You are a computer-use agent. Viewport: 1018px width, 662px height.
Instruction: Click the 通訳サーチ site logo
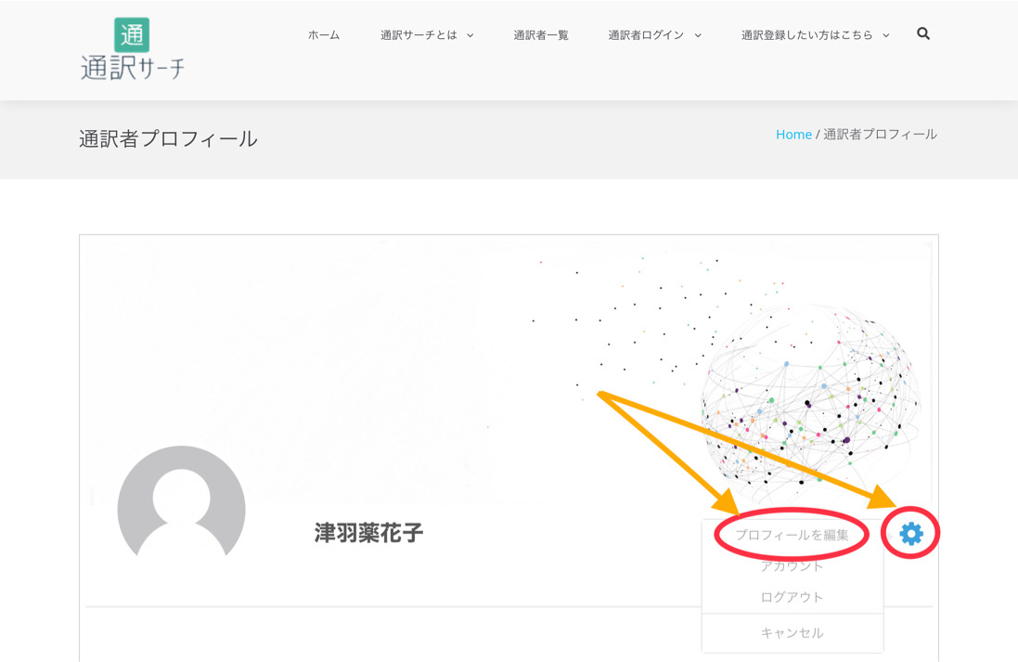tap(132, 49)
